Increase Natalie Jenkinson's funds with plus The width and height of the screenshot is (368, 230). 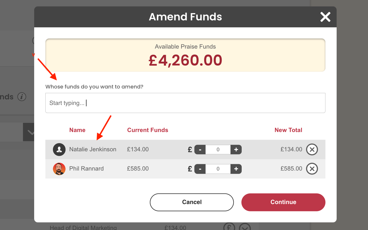click(x=236, y=150)
